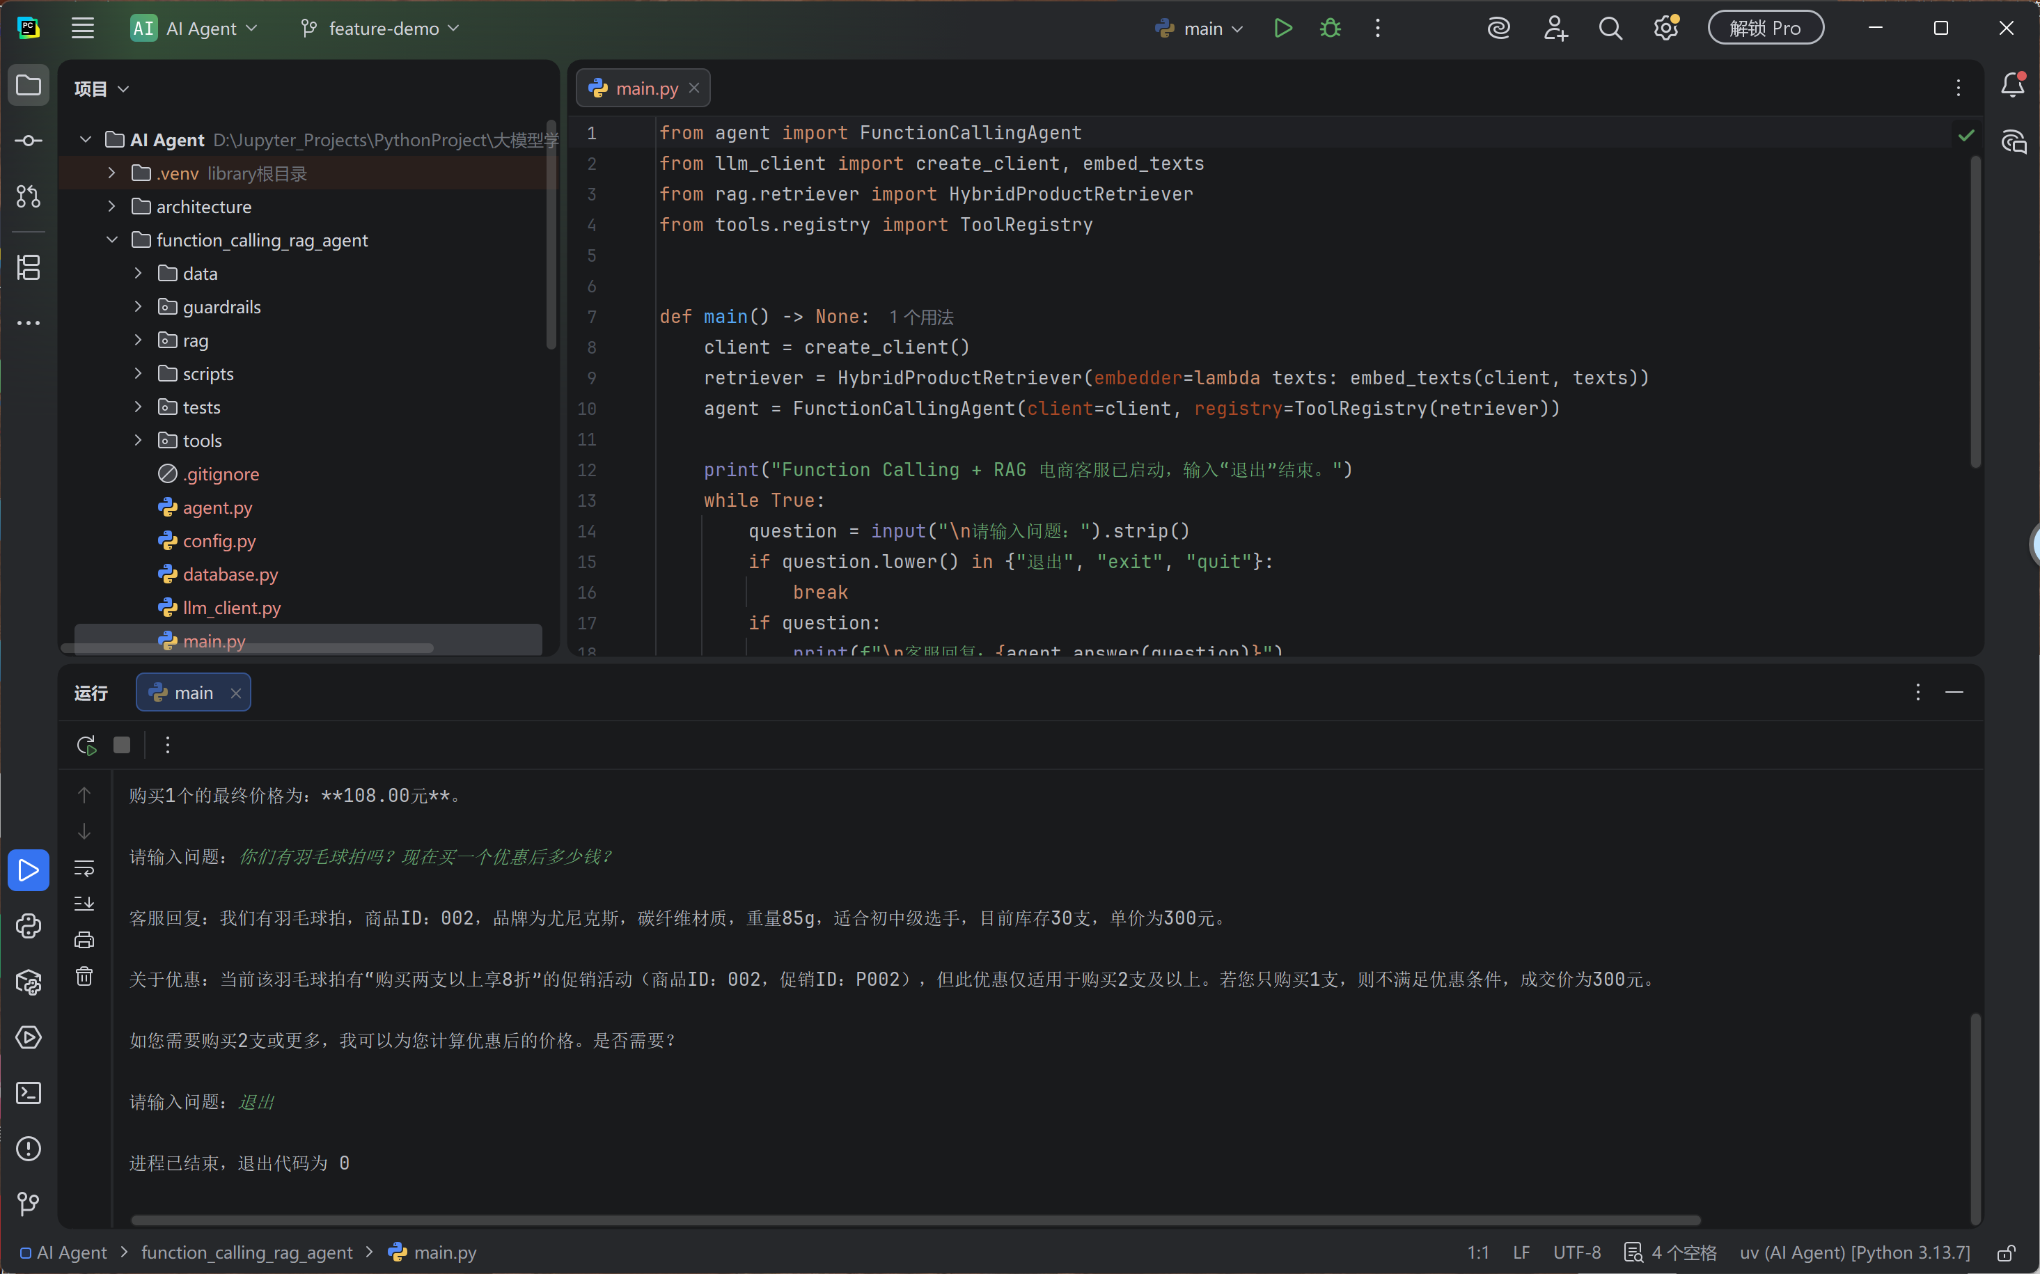Show notifications bell
This screenshot has width=2040, height=1274.
pyautogui.click(x=2013, y=85)
